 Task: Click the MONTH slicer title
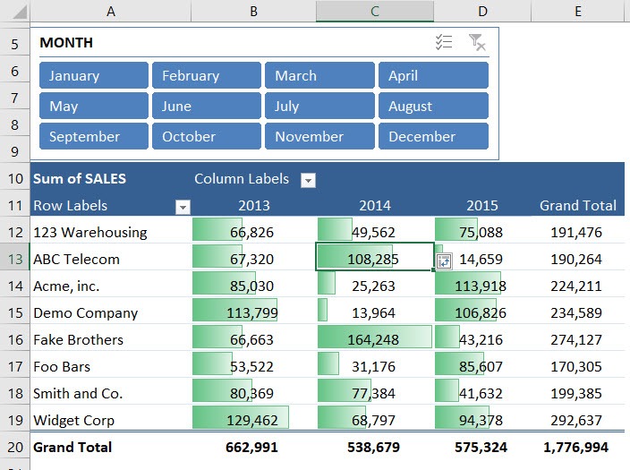(66, 42)
